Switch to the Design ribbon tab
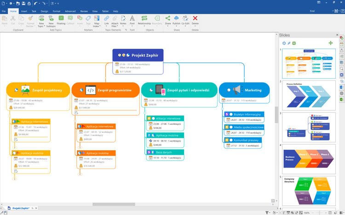The width and height of the screenshot is (345, 215). click(44, 11)
